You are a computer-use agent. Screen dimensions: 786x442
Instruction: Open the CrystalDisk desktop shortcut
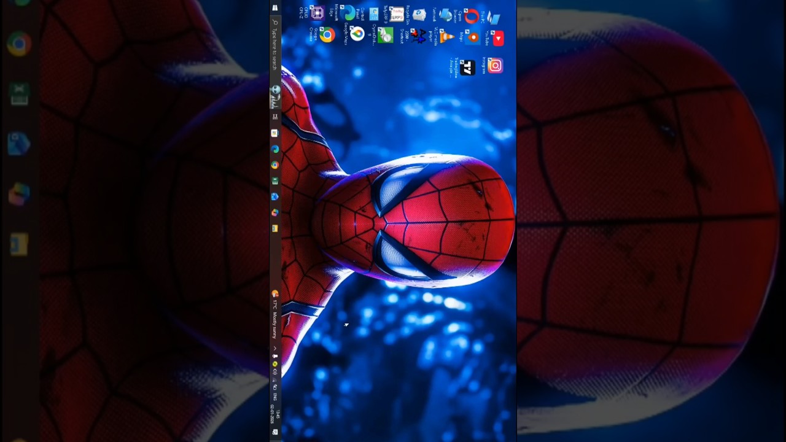[x=381, y=36]
